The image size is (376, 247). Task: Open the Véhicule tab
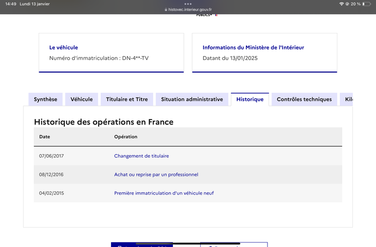click(81, 99)
